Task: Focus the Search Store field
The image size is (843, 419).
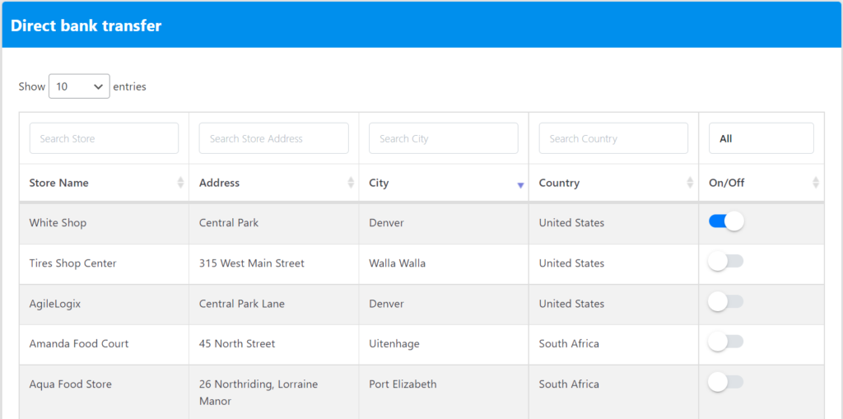Action: pos(104,138)
